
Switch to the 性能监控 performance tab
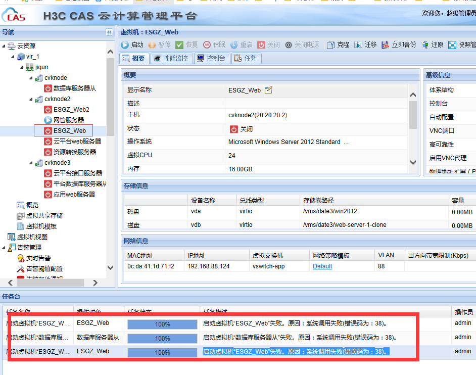coord(171,58)
